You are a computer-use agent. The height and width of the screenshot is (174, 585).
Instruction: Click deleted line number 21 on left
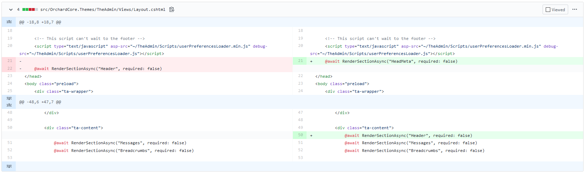click(10, 61)
